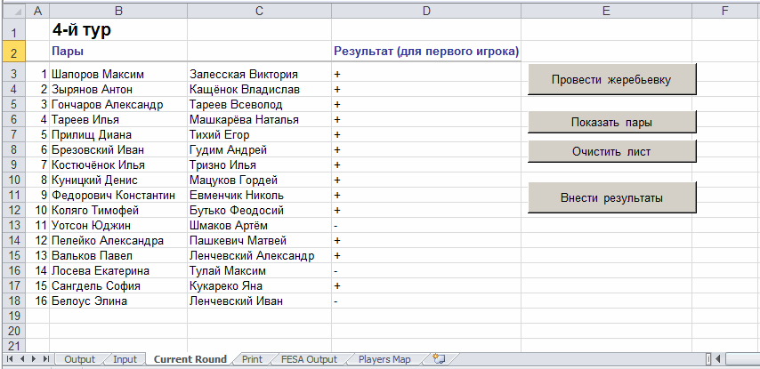The width and height of the screenshot is (760, 369).
Task: Jump to the first sheet tab
Action: (10, 359)
